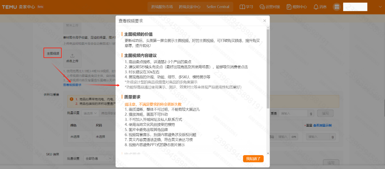Click the SKU 信息 section label
This screenshot has width=385, height=169.
(53, 154)
